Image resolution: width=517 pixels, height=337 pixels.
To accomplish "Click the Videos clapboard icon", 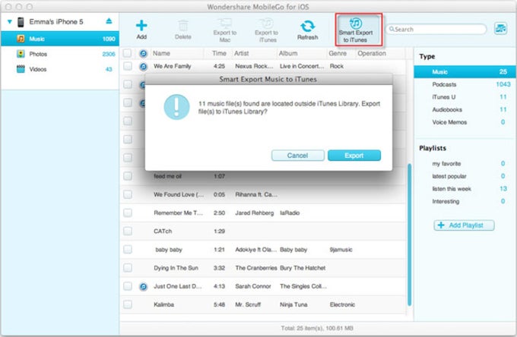I will point(21,69).
